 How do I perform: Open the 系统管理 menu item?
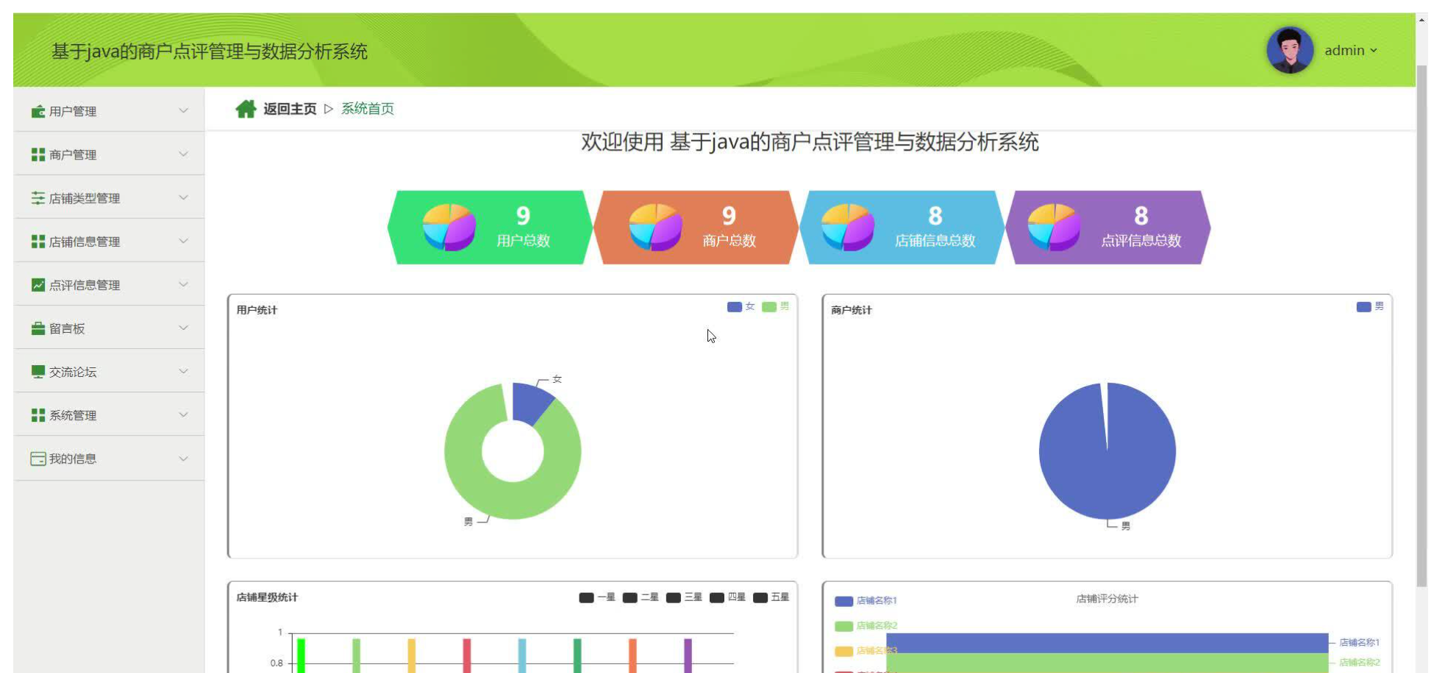pyautogui.click(x=109, y=414)
